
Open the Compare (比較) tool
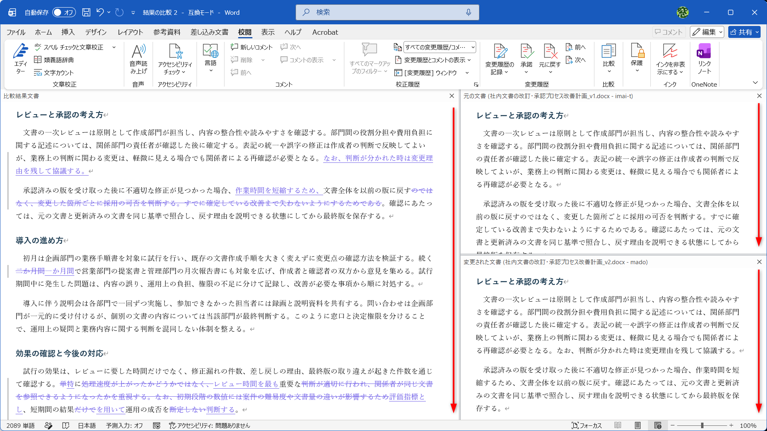point(609,59)
